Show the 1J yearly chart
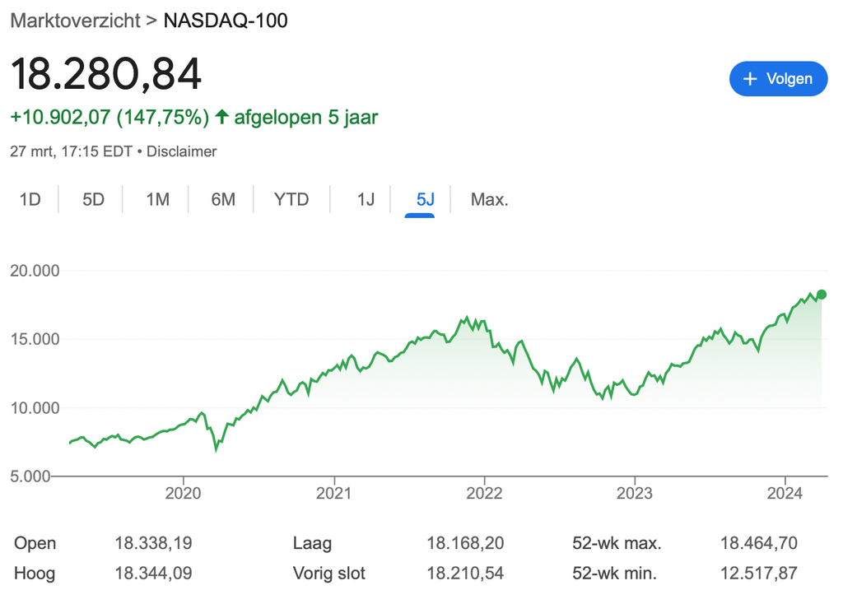The image size is (843, 604). (366, 199)
